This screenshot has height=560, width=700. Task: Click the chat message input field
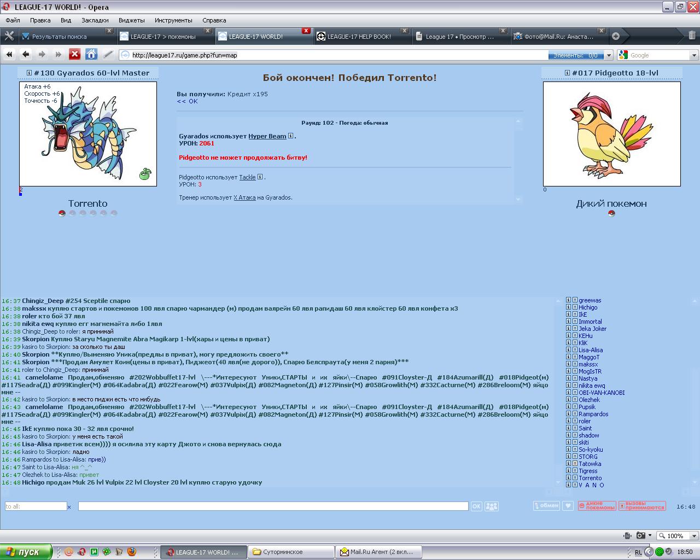[x=272, y=506]
